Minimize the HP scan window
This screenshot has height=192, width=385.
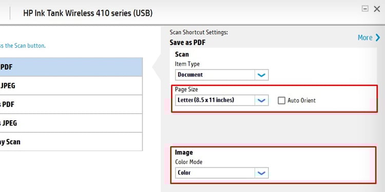(365, 9)
